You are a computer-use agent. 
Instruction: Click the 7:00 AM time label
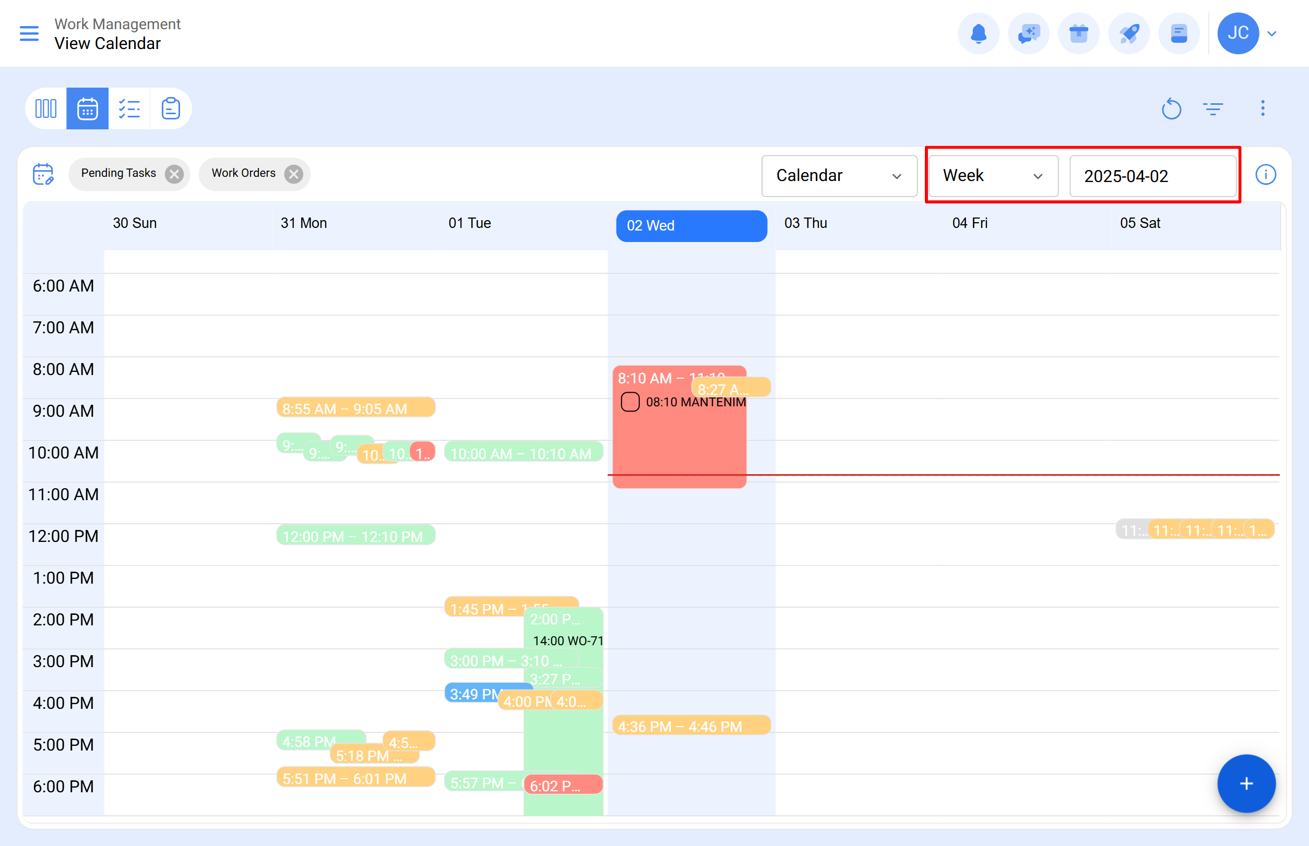63,328
